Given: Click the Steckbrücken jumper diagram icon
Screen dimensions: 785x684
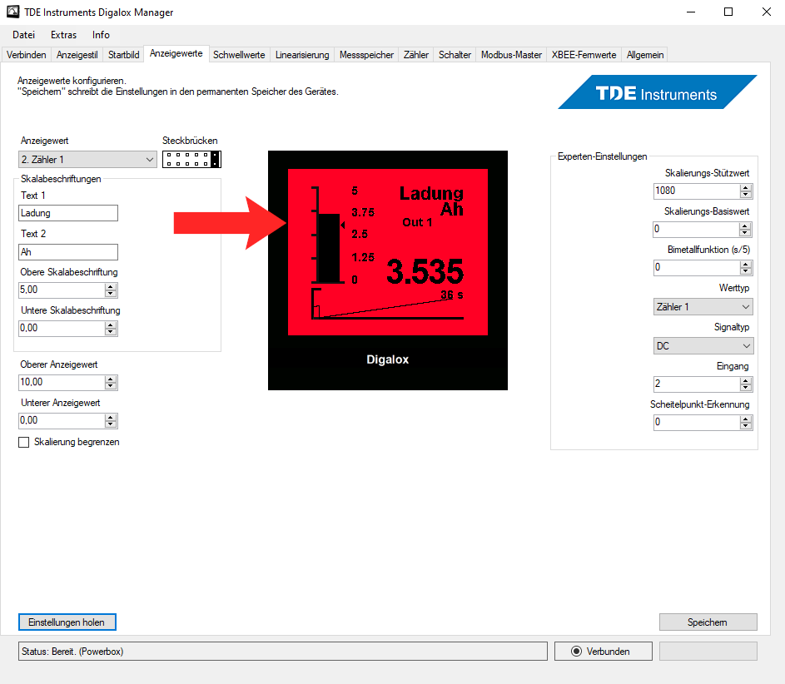Looking at the screenshot, I should [x=191, y=159].
